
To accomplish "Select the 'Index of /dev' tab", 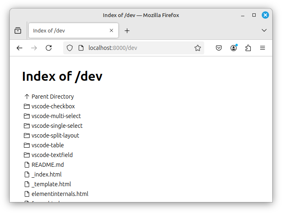I will pos(73,30).
